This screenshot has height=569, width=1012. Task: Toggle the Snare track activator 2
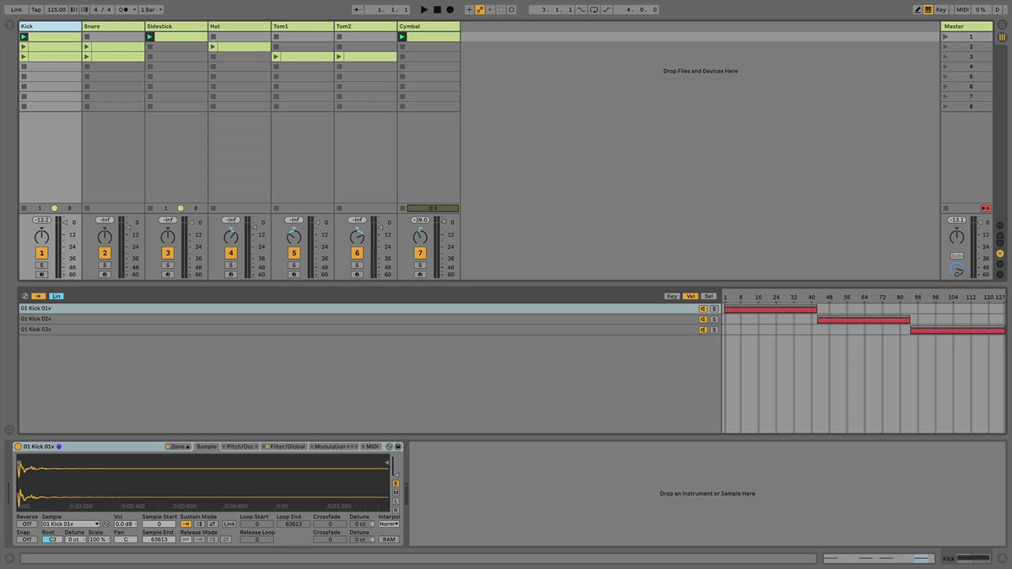105,253
